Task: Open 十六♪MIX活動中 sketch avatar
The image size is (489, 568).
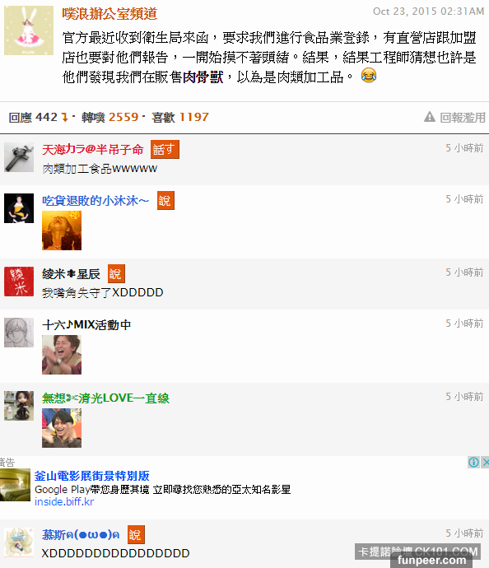Action: [19, 333]
